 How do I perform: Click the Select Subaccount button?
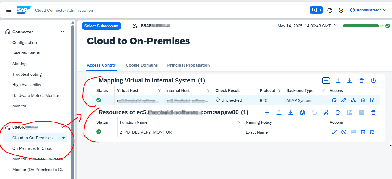coord(101,26)
